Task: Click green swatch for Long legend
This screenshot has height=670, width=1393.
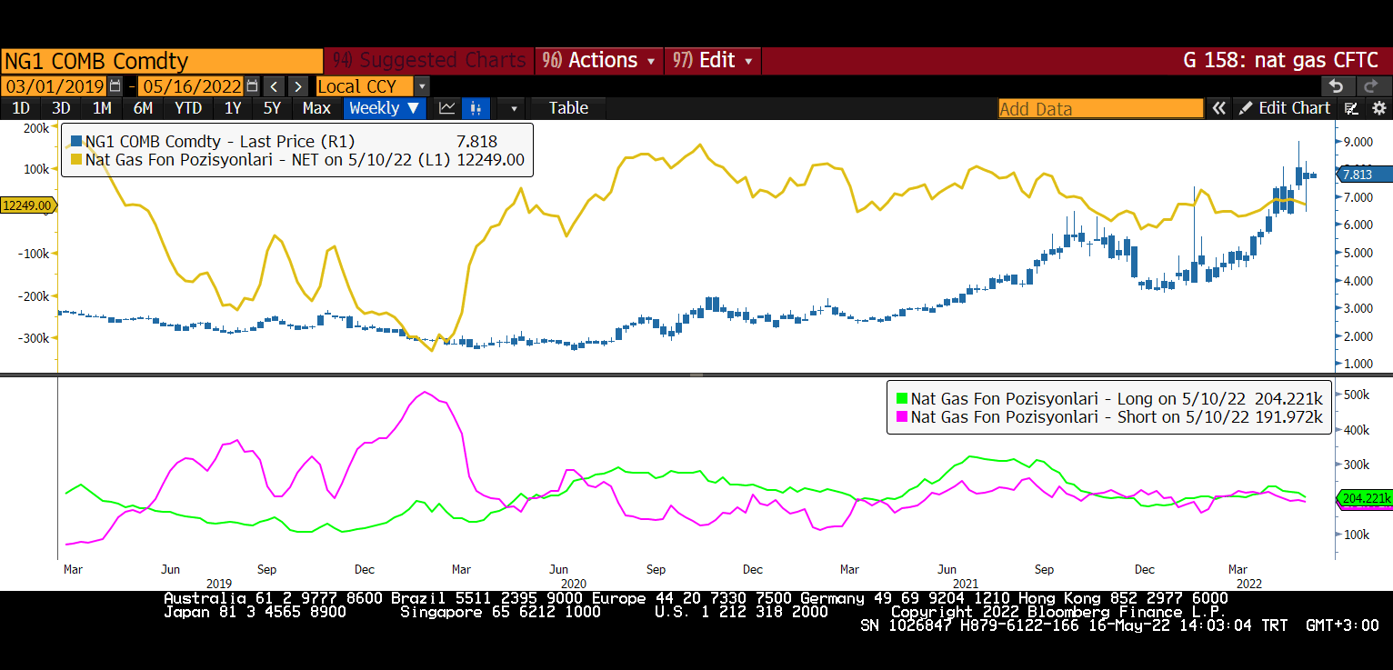Action: pyautogui.click(x=902, y=398)
